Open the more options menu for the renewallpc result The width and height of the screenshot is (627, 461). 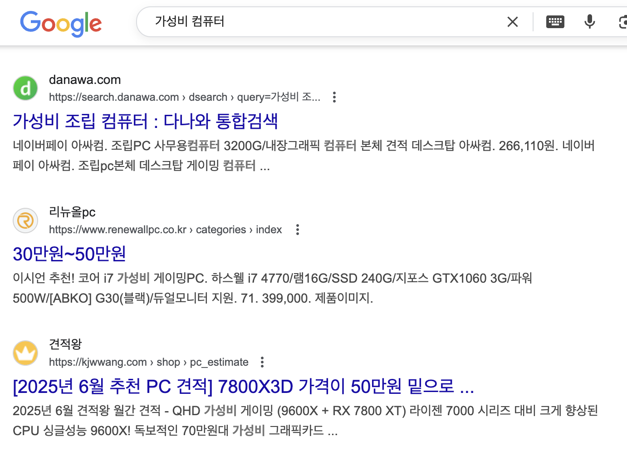(298, 230)
